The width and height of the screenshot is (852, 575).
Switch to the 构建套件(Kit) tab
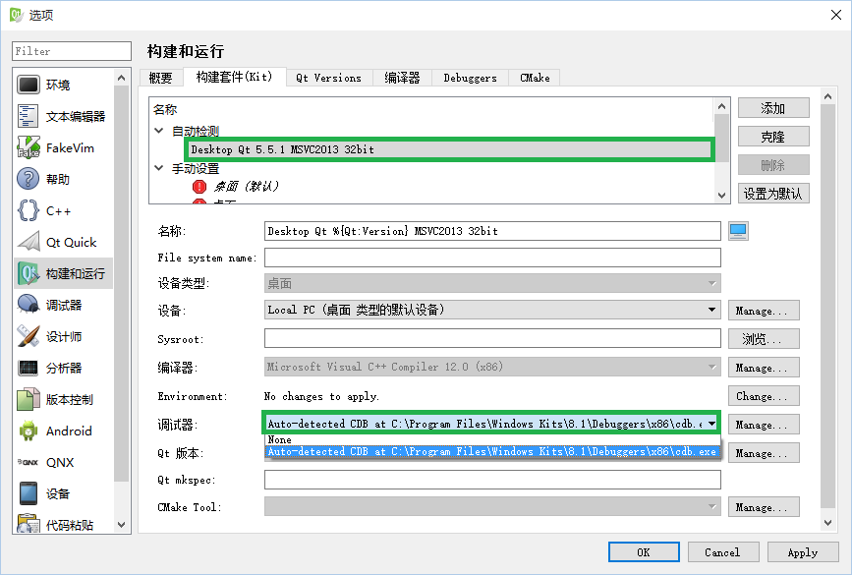coord(234,77)
